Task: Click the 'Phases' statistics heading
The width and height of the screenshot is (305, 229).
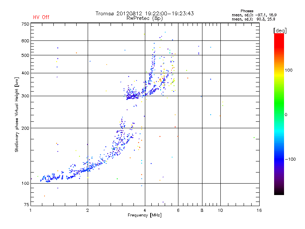Action: [247, 11]
